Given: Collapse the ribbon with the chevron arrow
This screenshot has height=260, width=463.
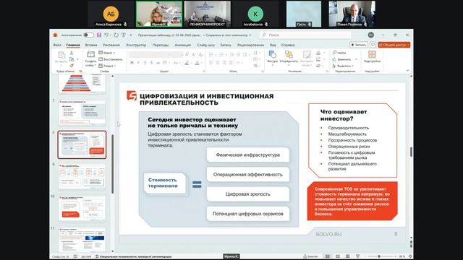Looking at the screenshot, I should click(x=408, y=71).
